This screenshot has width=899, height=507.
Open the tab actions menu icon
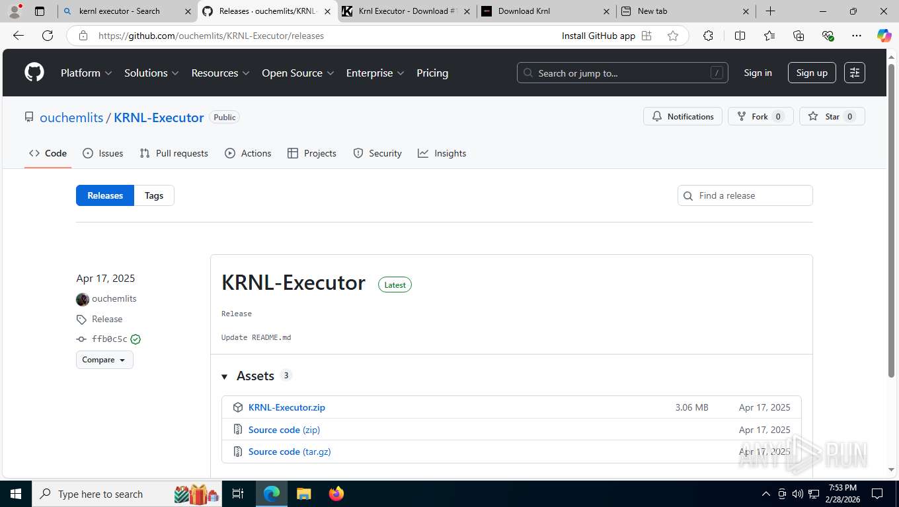tap(40, 11)
